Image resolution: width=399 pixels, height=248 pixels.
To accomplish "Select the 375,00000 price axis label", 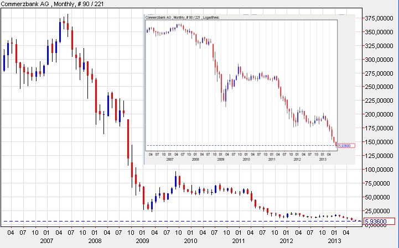I will click(379, 18).
